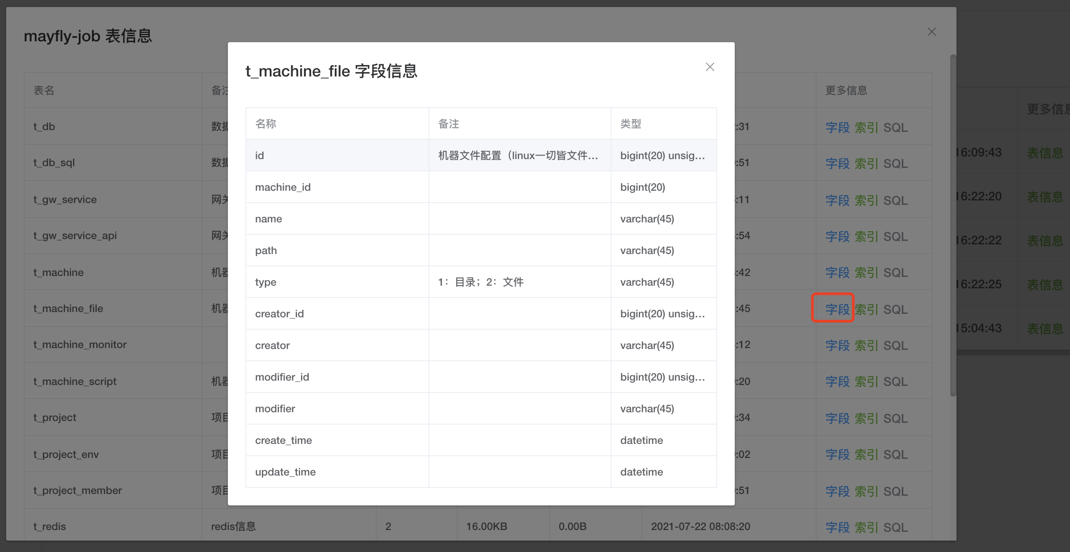The height and width of the screenshot is (552, 1070).
Task: Click the 类型 column header
Action: click(x=630, y=124)
